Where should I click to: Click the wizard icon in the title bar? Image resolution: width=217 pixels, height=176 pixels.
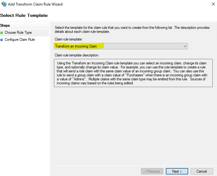pos(4,4)
